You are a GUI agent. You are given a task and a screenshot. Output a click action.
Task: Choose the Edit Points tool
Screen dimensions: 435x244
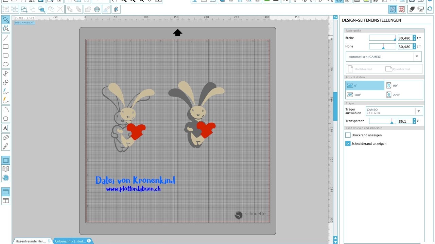(x=6, y=28)
